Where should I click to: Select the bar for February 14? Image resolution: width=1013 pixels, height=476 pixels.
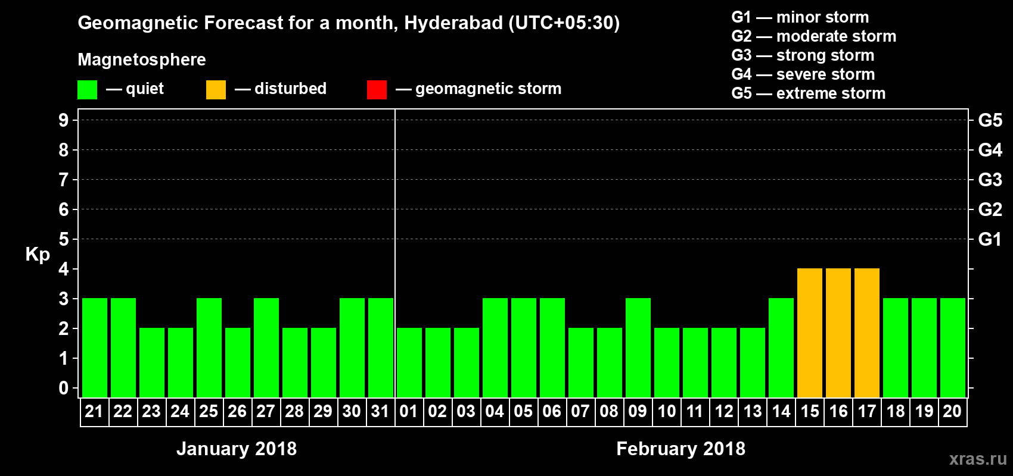[781, 347]
